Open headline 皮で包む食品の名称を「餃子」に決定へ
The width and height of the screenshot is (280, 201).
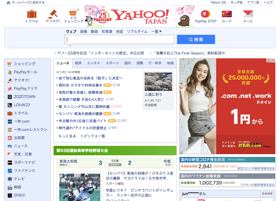tap(90, 78)
